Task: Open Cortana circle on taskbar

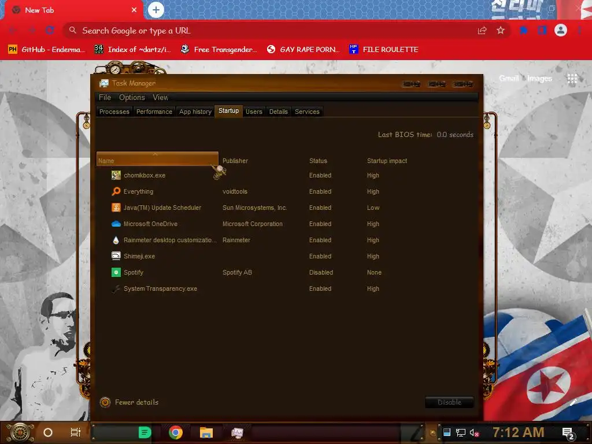Action: point(48,432)
